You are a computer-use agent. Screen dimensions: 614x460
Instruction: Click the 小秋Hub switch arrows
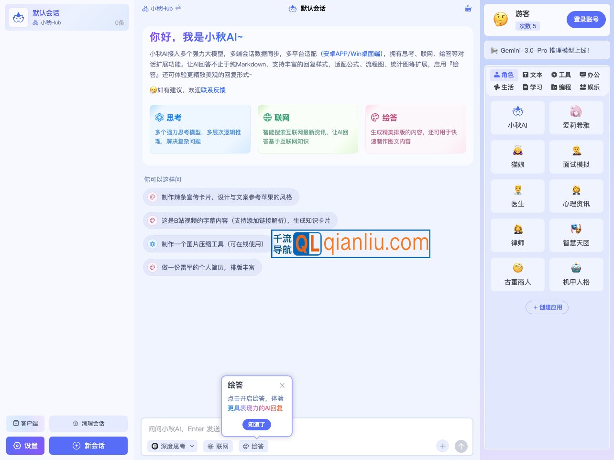click(177, 8)
